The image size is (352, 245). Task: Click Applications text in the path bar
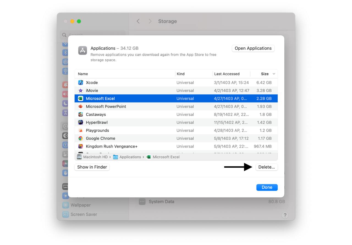point(130,157)
